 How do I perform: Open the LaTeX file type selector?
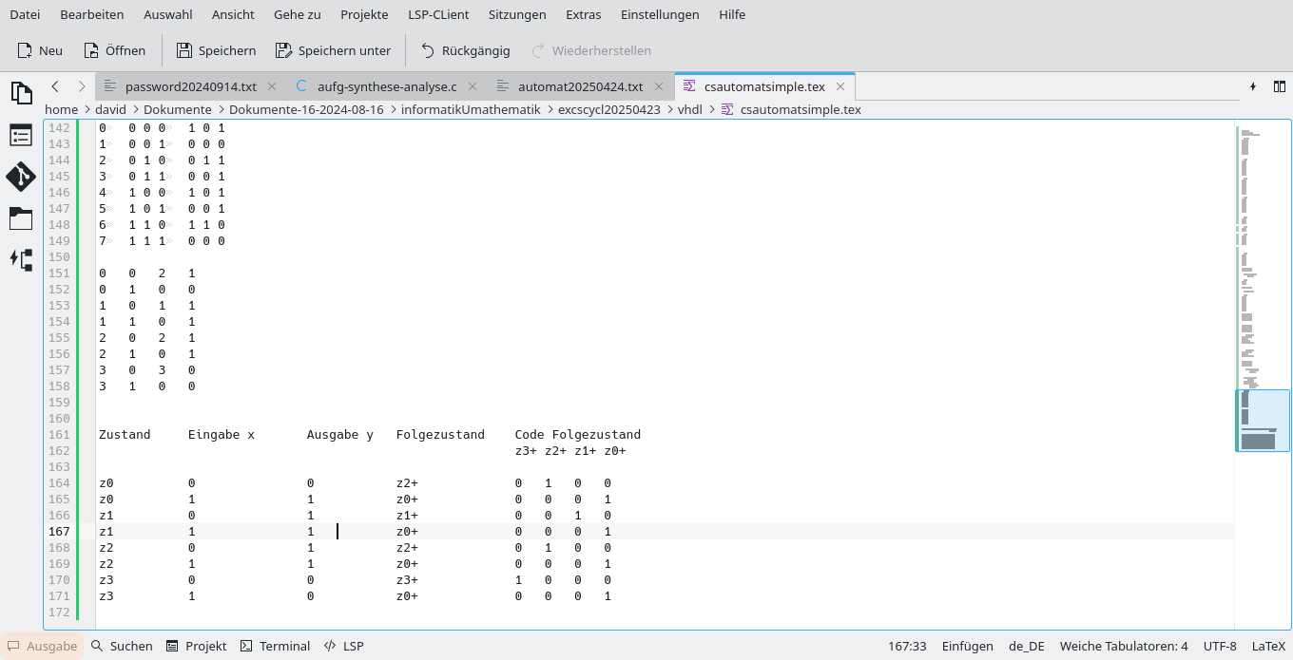pos(1268,646)
